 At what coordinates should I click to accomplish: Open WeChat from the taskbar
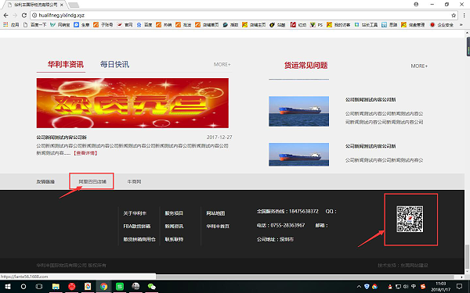click(x=152, y=287)
